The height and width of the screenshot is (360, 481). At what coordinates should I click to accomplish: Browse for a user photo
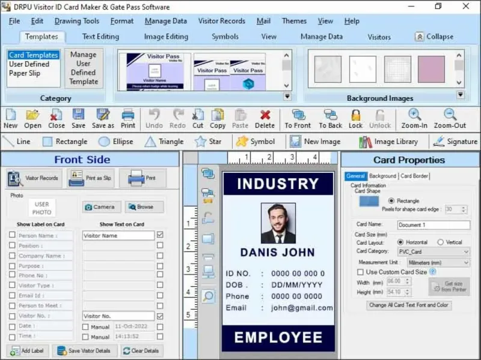coord(144,207)
